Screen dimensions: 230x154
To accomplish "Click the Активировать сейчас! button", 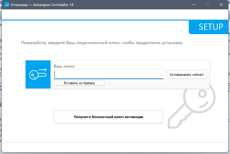I will click(x=187, y=74).
